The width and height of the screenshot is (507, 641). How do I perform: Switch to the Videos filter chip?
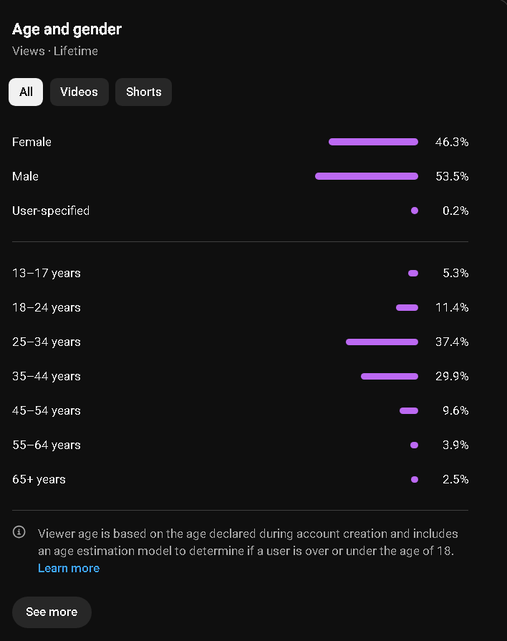tap(79, 92)
